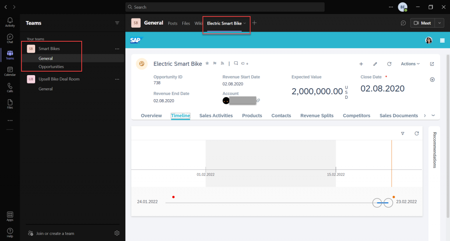This screenshot has height=241, width=450.
Task: Open the Chat section
Action: (x=10, y=38)
